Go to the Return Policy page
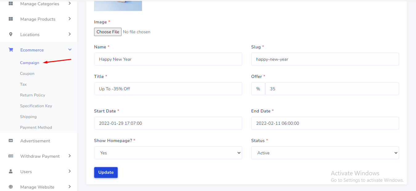The height and width of the screenshot is (191, 416). (32, 95)
